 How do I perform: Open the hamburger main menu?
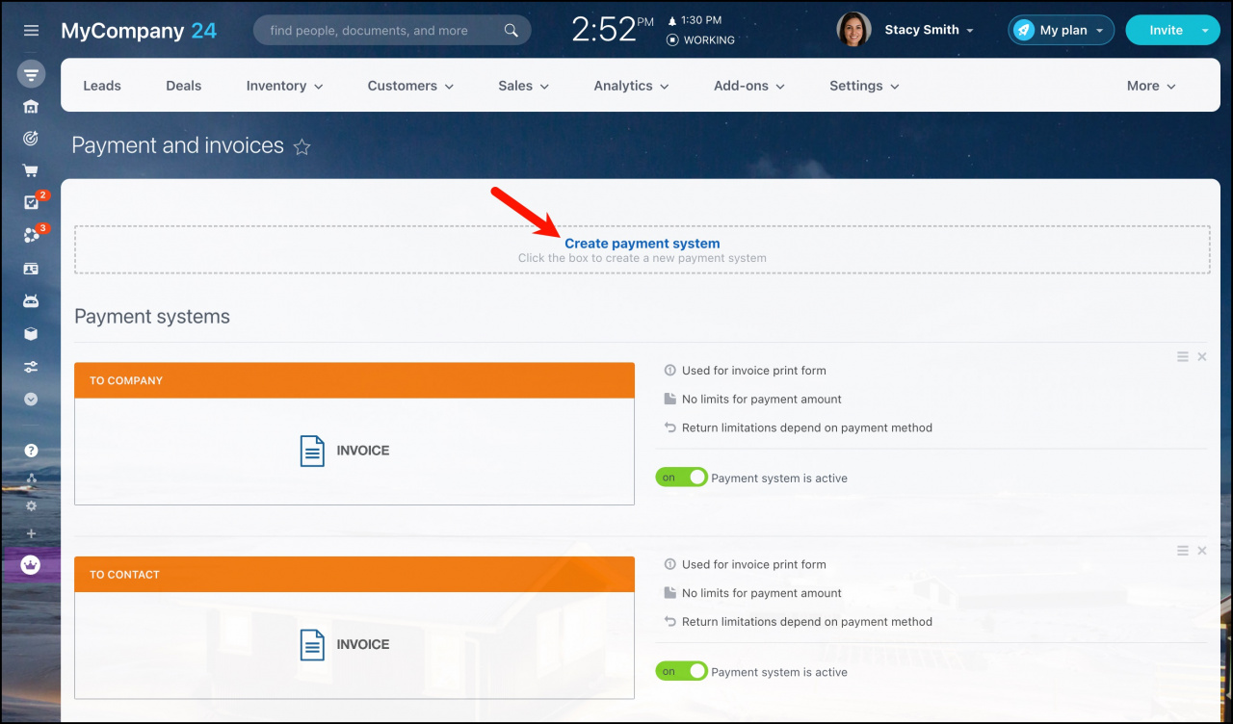click(31, 31)
